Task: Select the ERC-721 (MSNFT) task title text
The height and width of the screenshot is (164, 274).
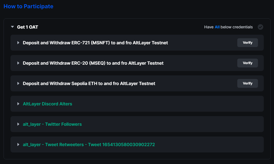Action: click(95, 43)
